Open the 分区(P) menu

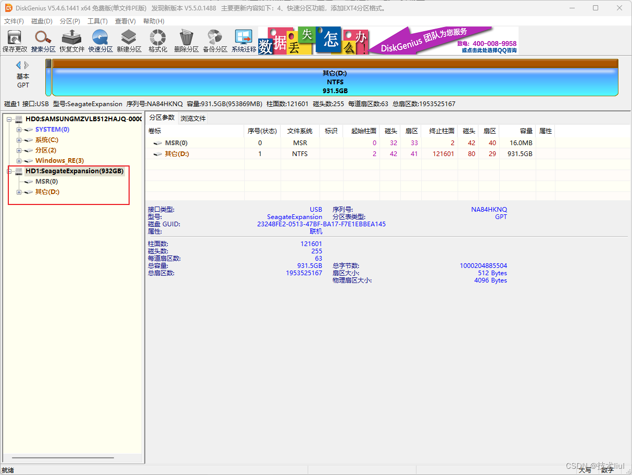point(70,21)
